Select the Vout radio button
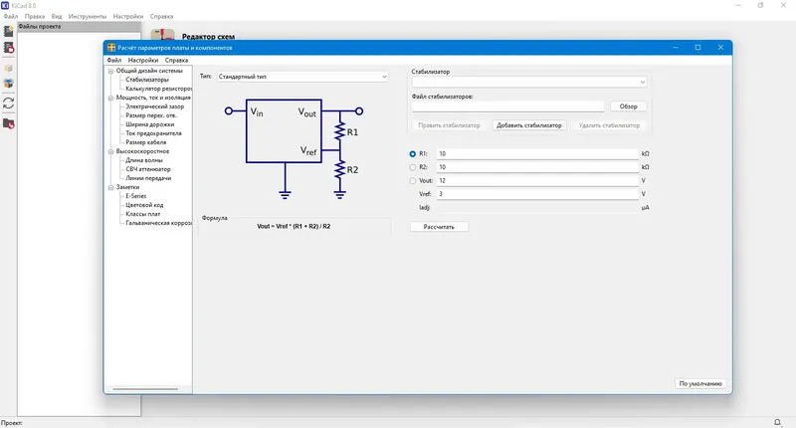This screenshot has height=428, width=796. [412, 181]
